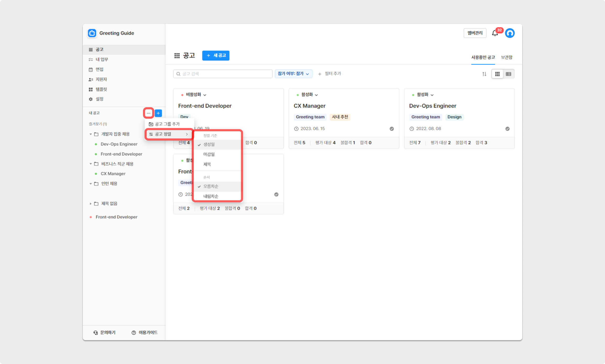
Task: Expand the 제목 없음 folder
Action: coord(91,204)
